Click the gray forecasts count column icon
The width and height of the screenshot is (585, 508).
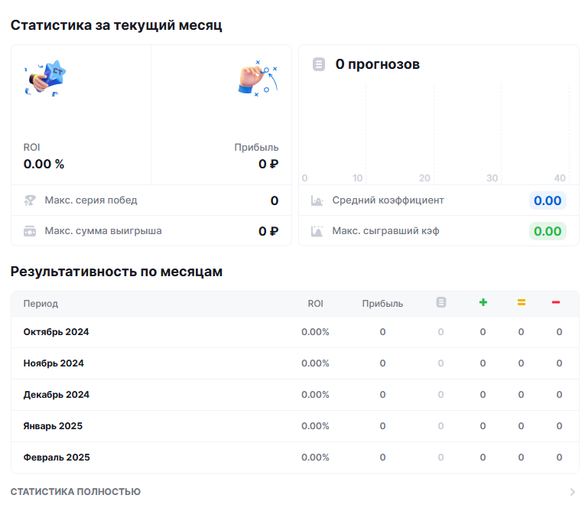pos(440,303)
